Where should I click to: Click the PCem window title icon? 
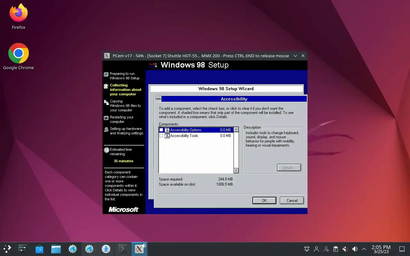[107, 56]
